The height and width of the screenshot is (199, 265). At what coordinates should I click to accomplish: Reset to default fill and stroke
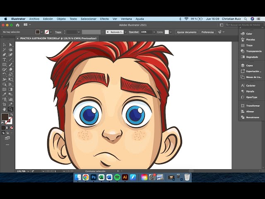tap(3, 123)
